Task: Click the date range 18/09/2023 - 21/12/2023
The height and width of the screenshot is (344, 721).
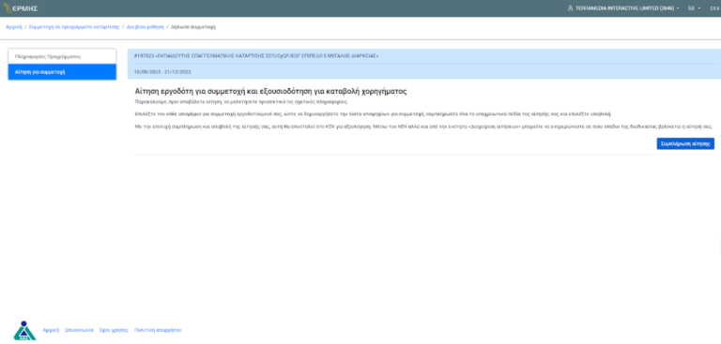Action: click(x=162, y=72)
